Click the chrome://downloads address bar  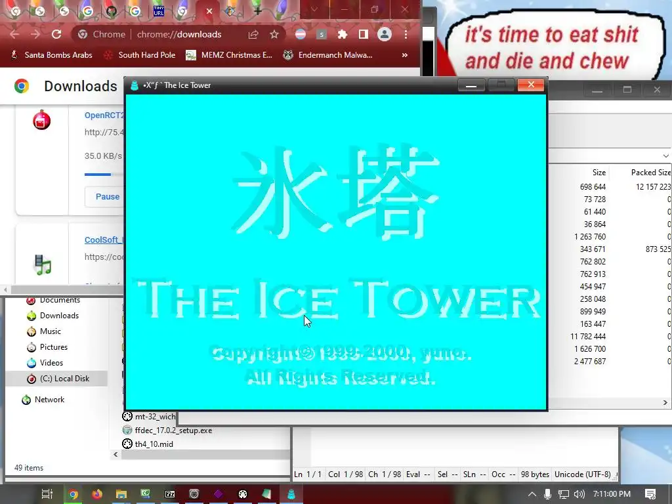point(179,34)
